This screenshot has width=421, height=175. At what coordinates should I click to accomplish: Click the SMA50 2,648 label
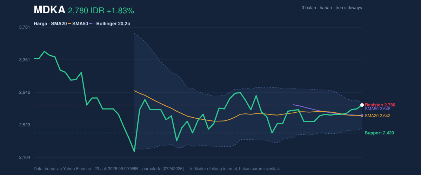point(377,109)
